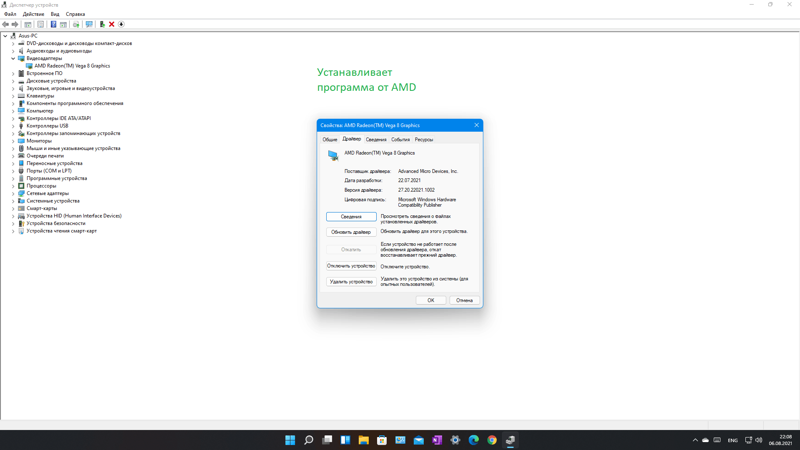The image size is (800, 450).
Task: Click the blue Help question mark icon
Action: point(53,24)
